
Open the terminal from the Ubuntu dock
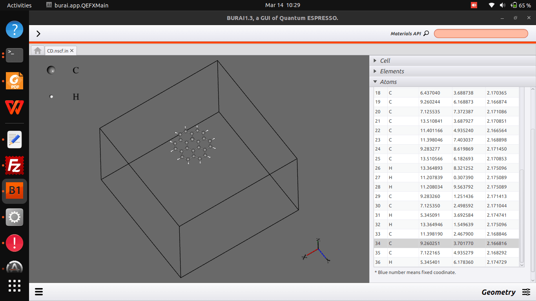coord(15,55)
